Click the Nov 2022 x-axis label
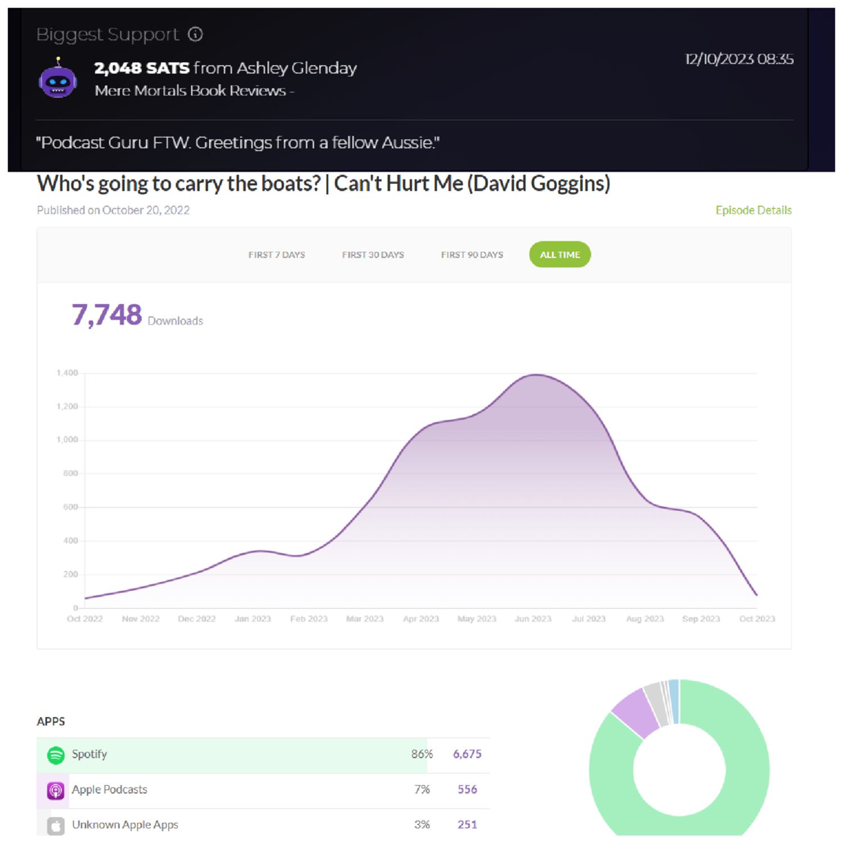This screenshot has height=843, width=843. point(140,619)
